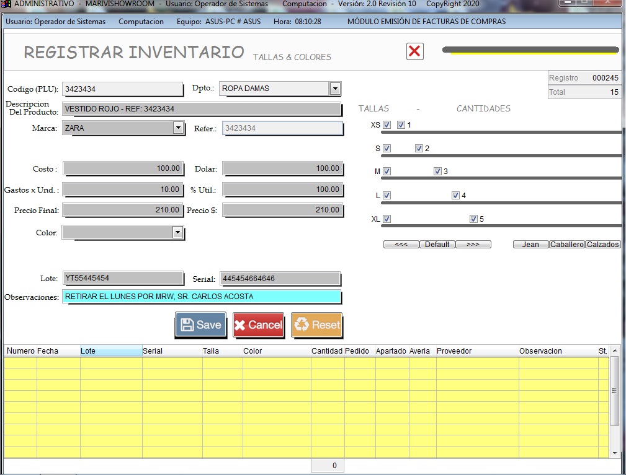
Task: Click the total count field showing 0
Action: [328, 466]
